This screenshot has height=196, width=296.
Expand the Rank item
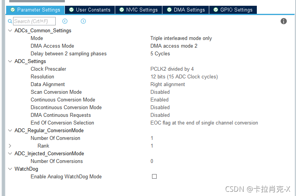tap(10, 146)
